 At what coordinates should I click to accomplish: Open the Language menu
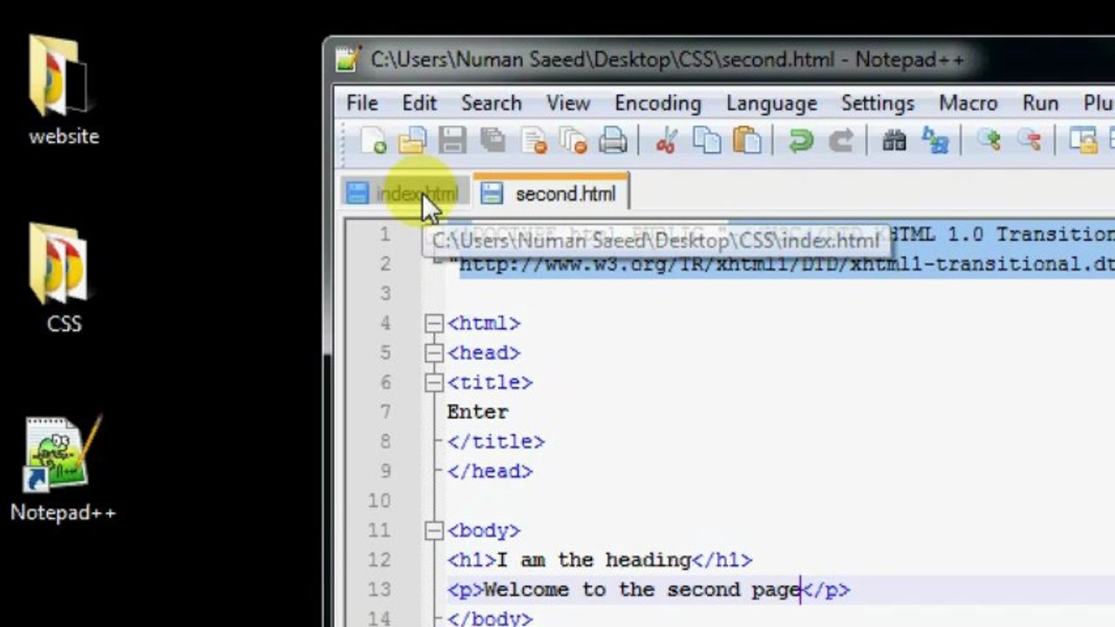pos(772,103)
